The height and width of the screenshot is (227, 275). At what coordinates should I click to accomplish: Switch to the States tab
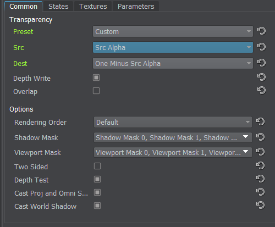(x=58, y=7)
